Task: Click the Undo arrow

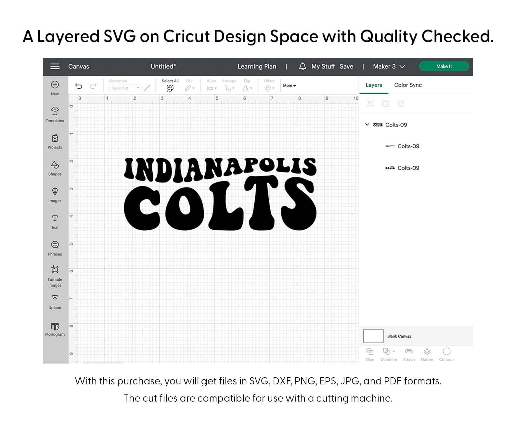Action: click(79, 86)
